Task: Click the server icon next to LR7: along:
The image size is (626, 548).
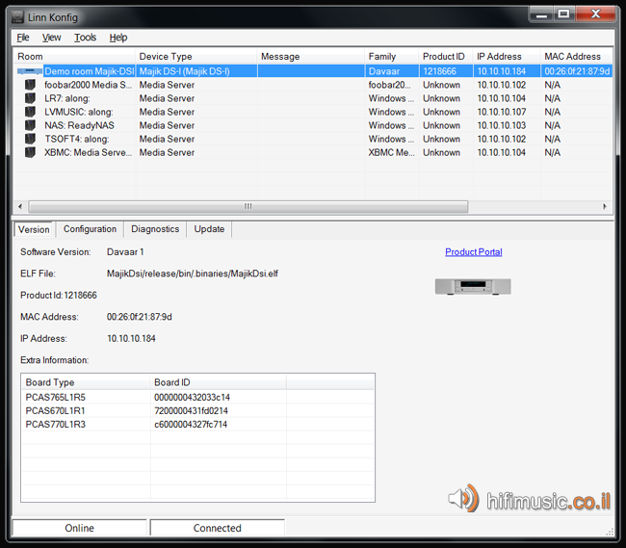Action: [30, 98]
